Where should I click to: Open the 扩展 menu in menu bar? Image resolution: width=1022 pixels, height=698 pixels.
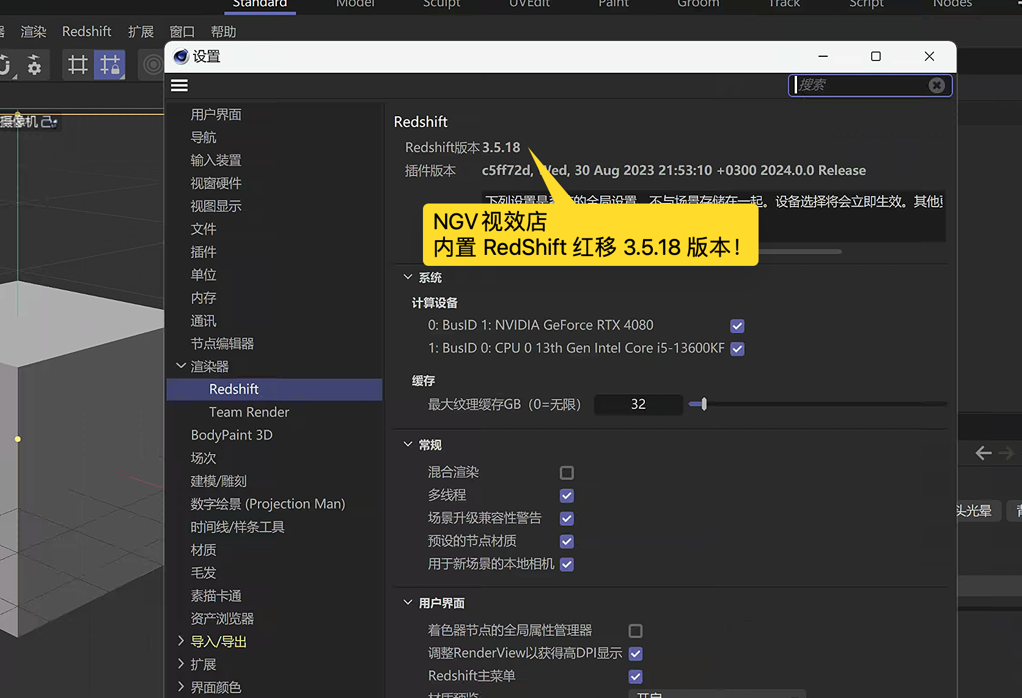141,32
